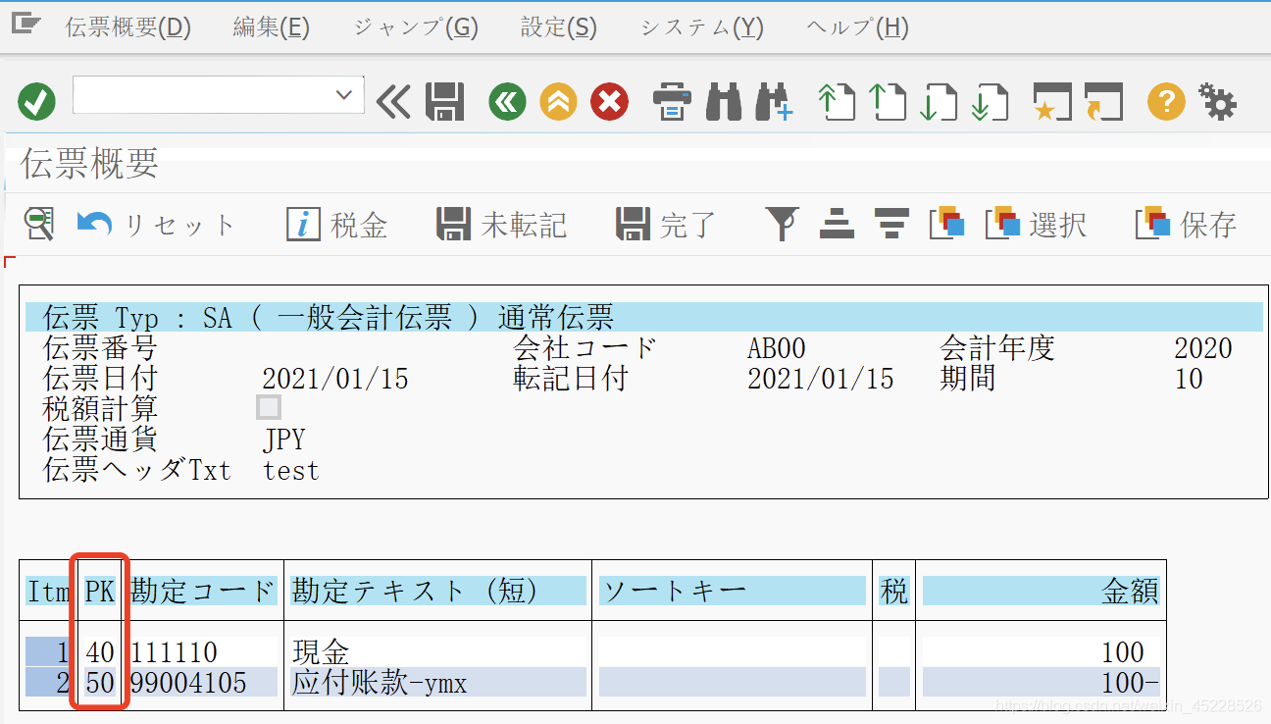Click header text value test
1271x724 pixels.
coord(291,470)
